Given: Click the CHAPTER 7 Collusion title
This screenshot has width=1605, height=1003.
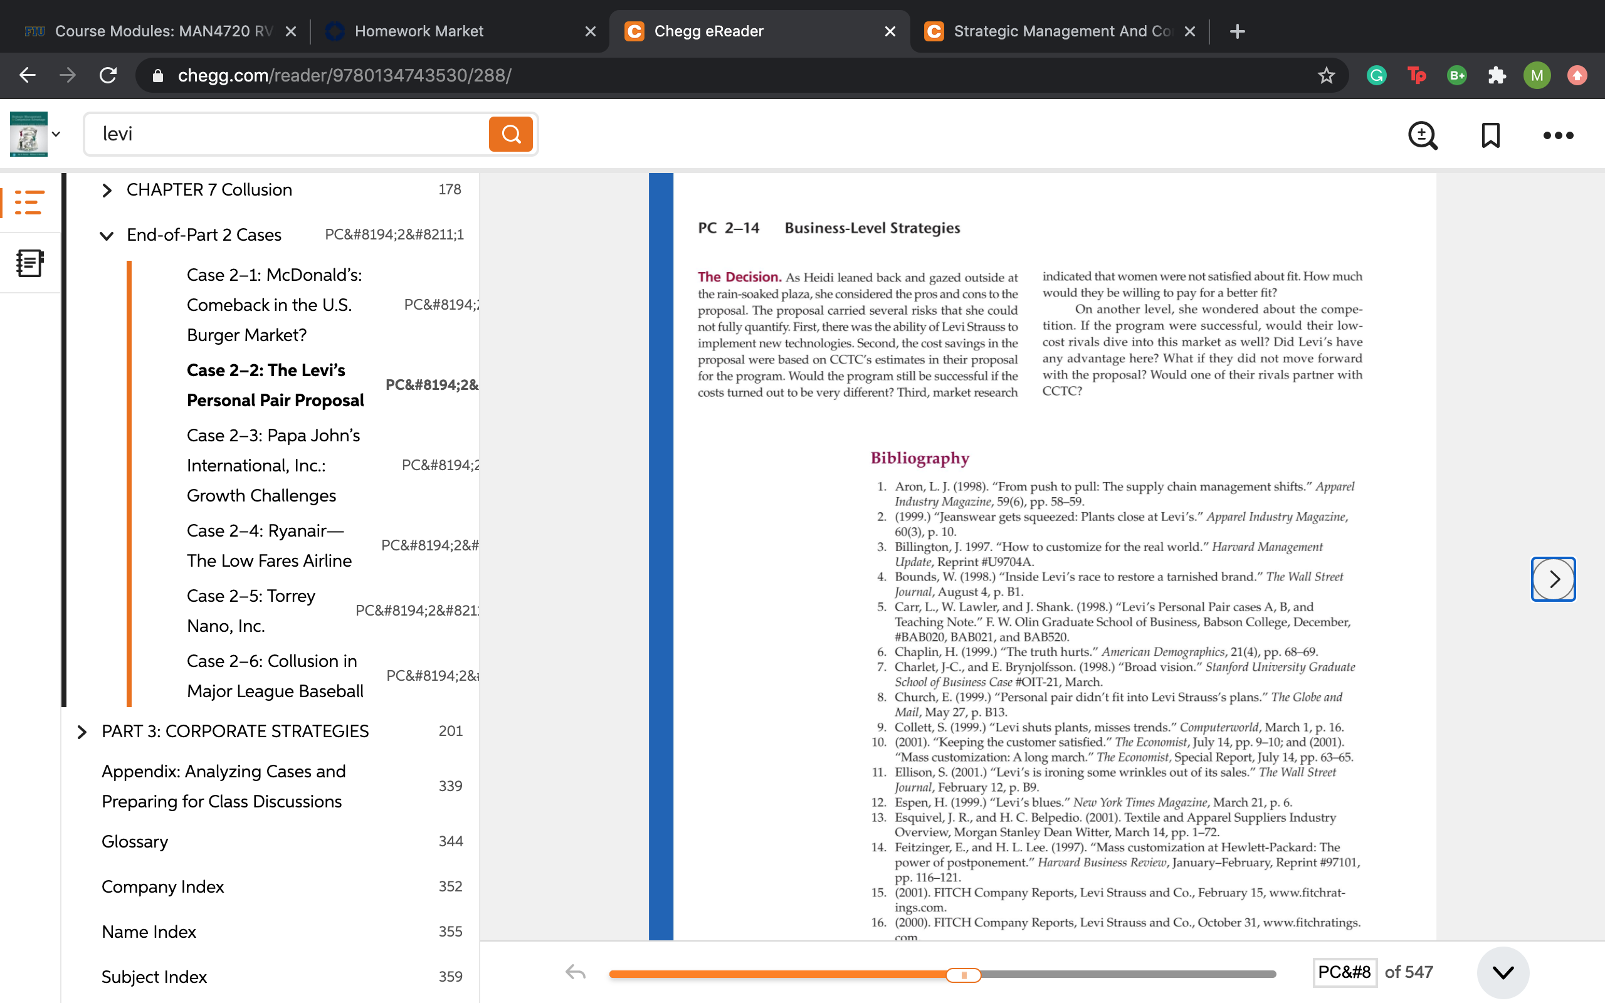Looking at the screenshot, I should click(209, 190).
